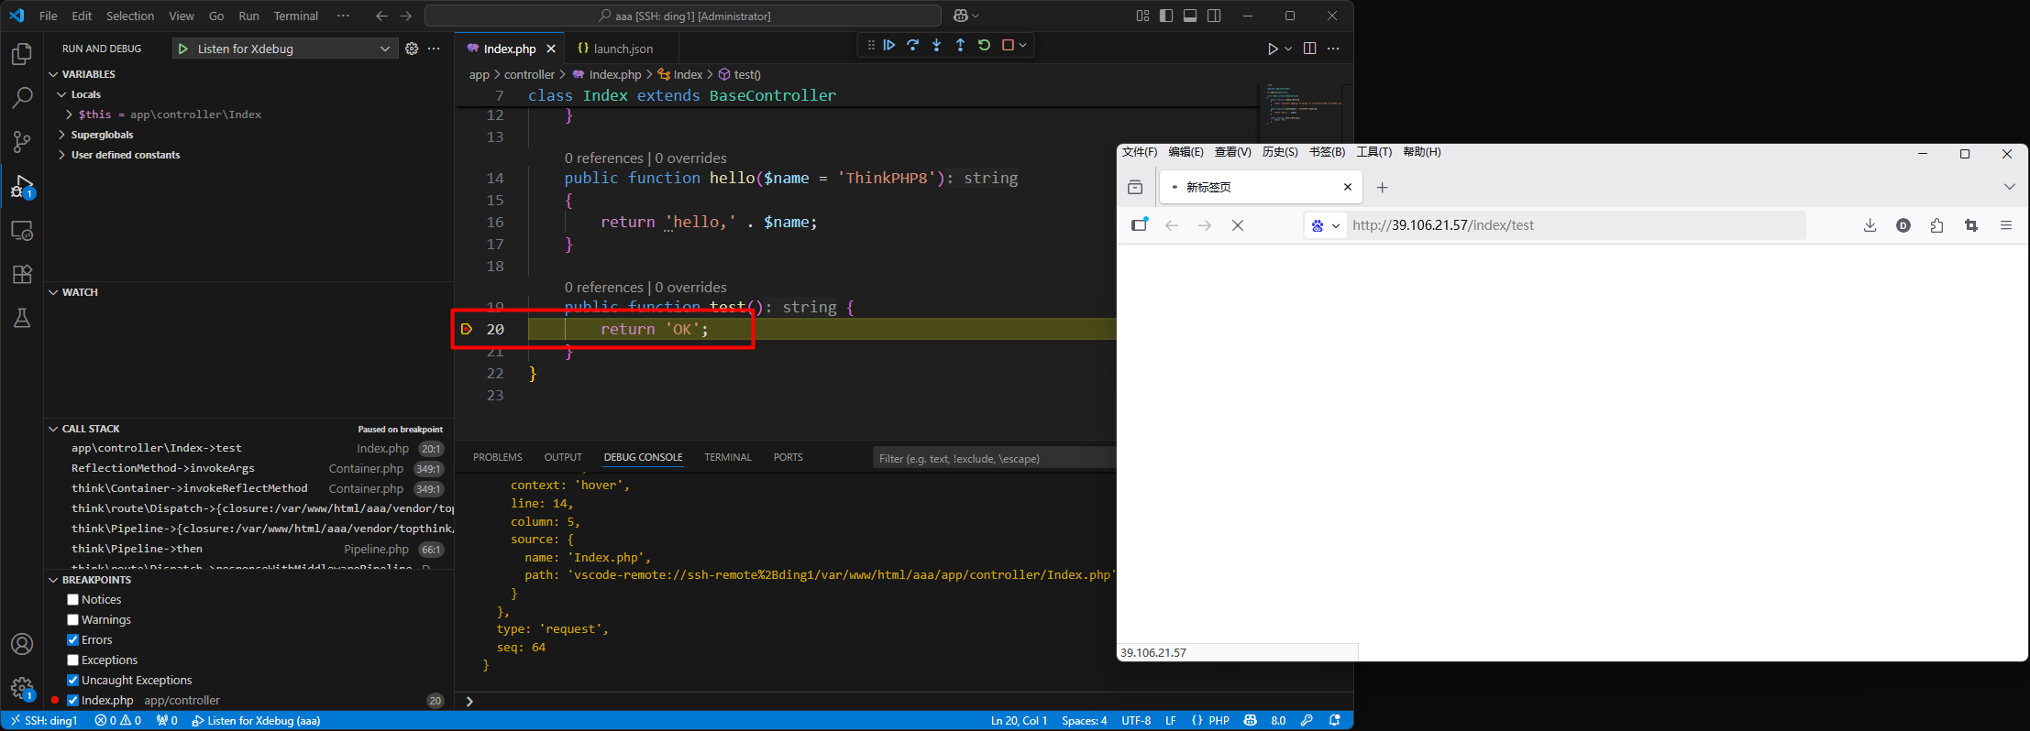
Task: Expand User defined constants
Action: [62, 155]
